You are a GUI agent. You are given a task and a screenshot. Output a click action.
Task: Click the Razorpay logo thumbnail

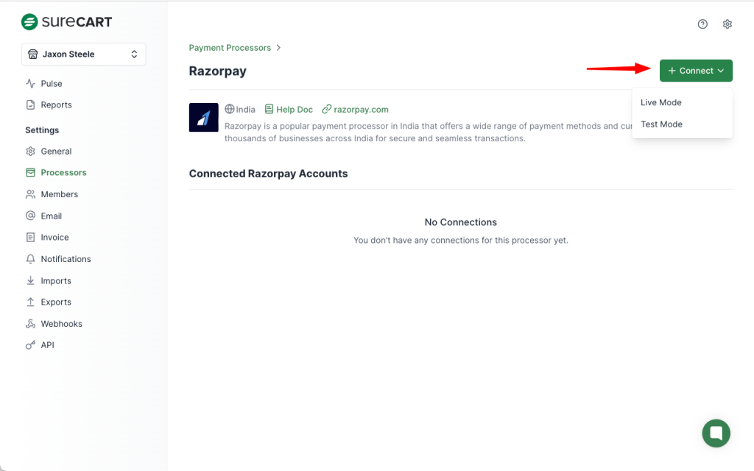pos(204,117)
